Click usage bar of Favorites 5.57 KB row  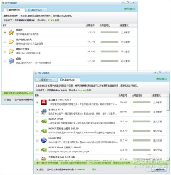pyautogui.click(x=109, y=33)
